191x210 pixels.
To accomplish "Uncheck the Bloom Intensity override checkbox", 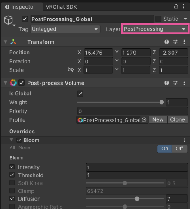I will click(x=12, y=167).
